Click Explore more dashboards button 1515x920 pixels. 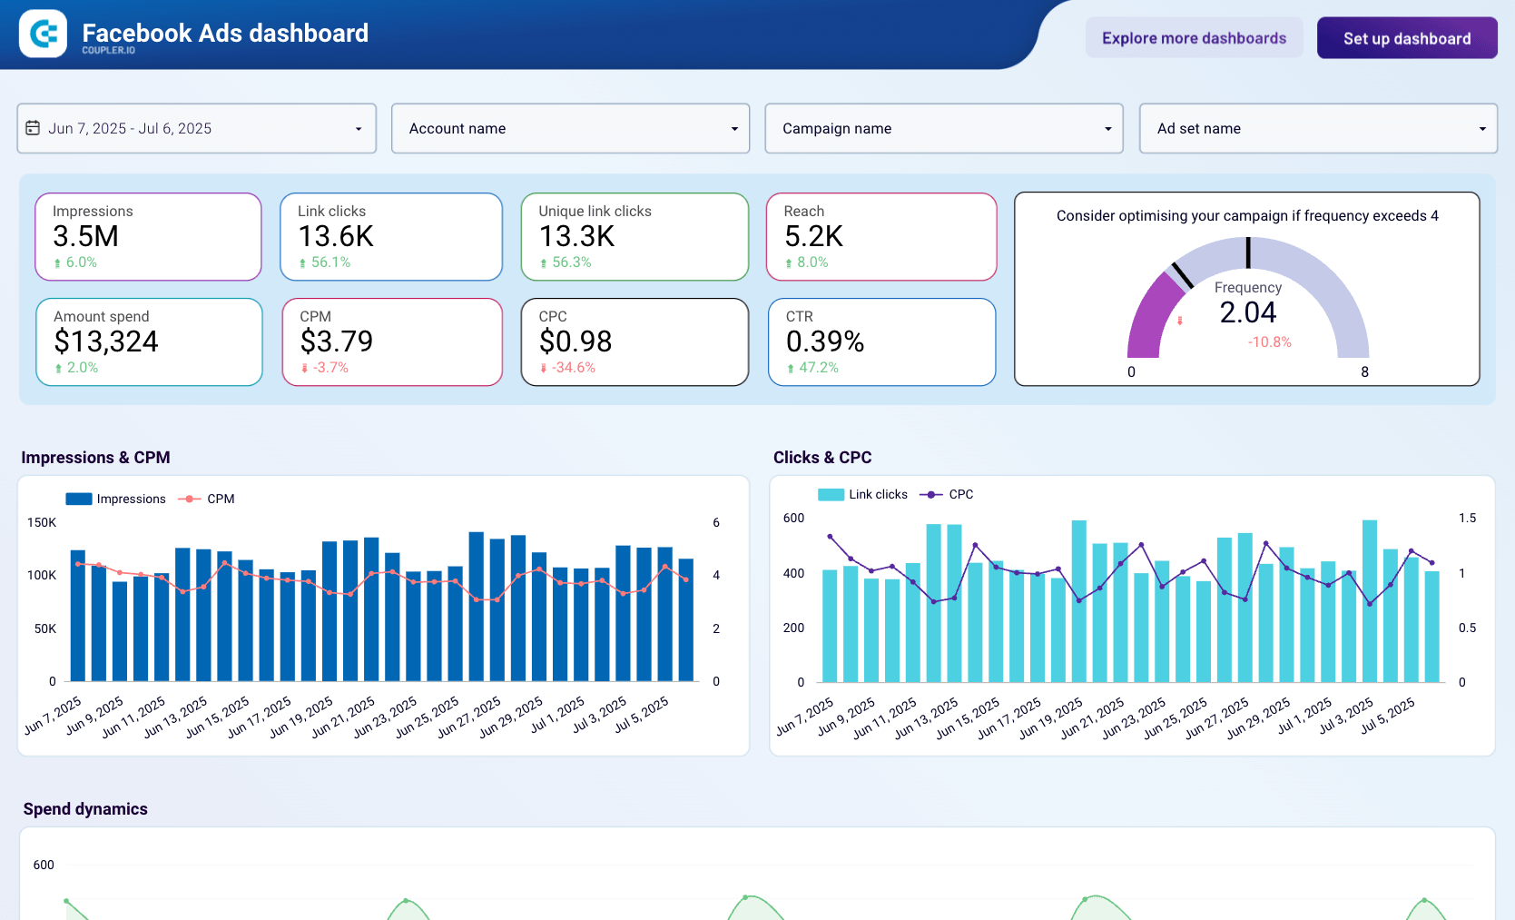click(1194, 38)
